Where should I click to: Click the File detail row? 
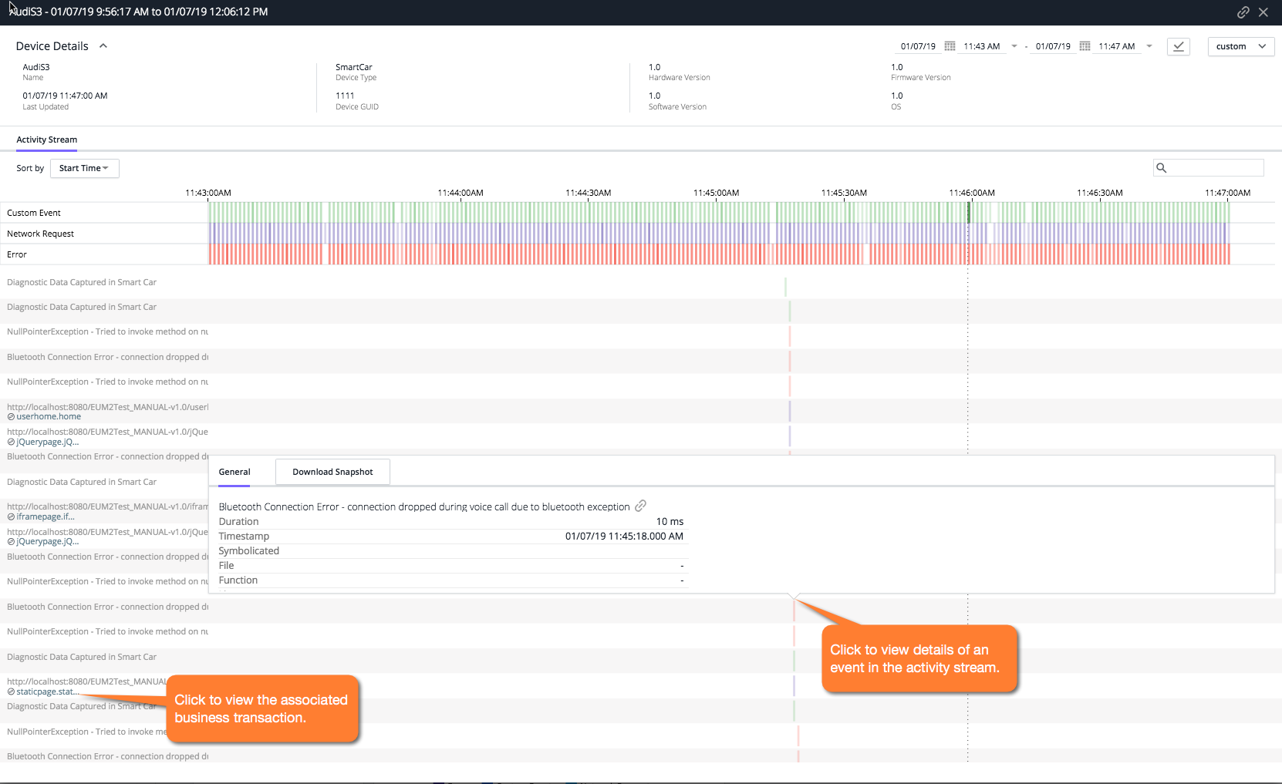[x=453, y=566]
